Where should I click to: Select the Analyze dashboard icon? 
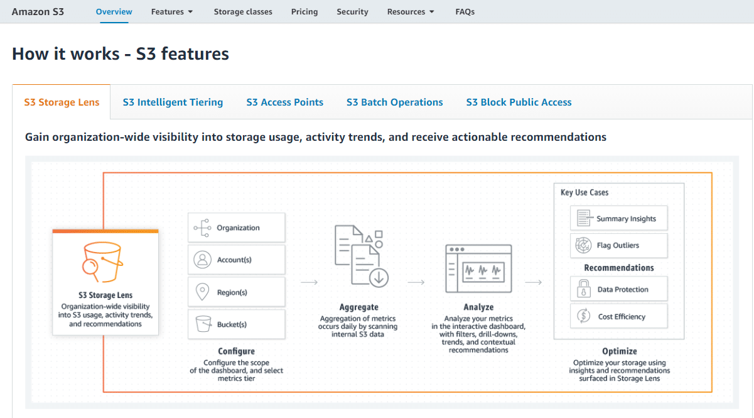pyautogui.click(x=479, y=267)
